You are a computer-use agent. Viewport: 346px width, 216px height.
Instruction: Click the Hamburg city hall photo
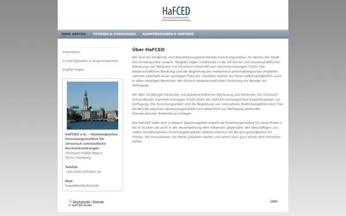[92, 105]
